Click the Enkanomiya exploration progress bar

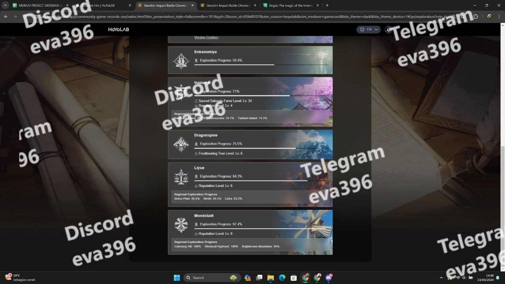(x=261, y=65)
